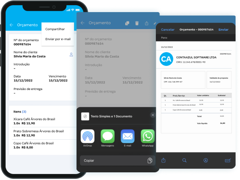Share via WhatsApp icon
Image resolution: width=240 pixels, height=180 pixels.
(147, 136)
